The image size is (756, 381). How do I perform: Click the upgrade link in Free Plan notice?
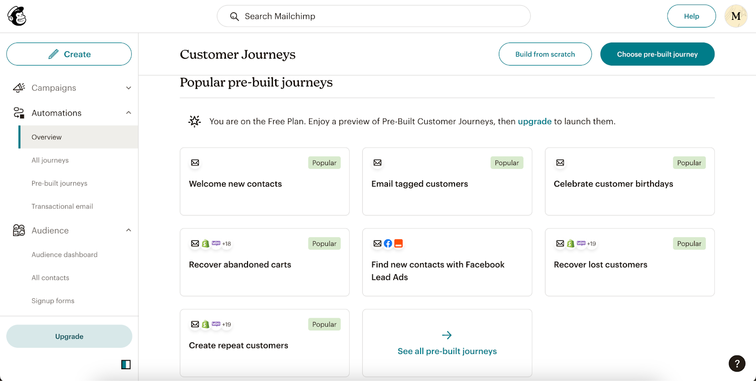pos(534,121)
